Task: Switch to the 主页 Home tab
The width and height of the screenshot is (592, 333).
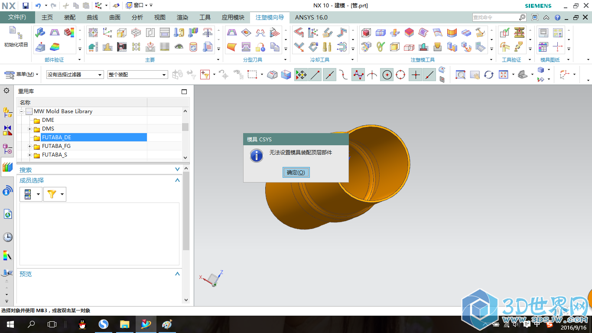Action: tap(47, 17)
